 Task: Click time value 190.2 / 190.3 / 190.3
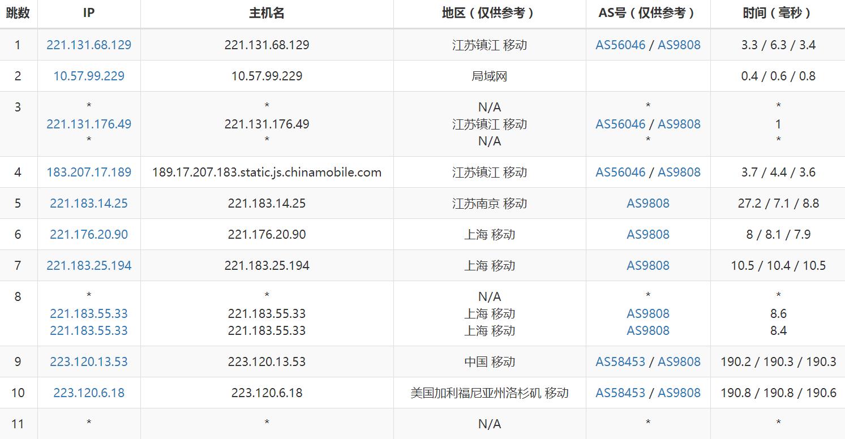click(778, 361)
